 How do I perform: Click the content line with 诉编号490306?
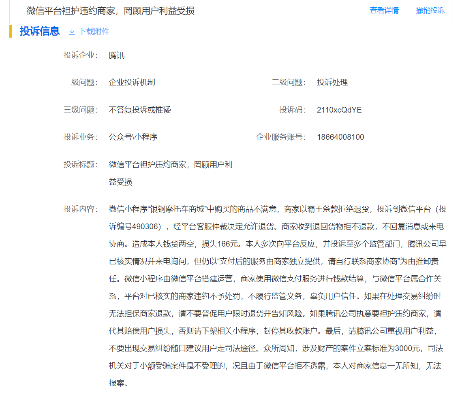[276, 227]
